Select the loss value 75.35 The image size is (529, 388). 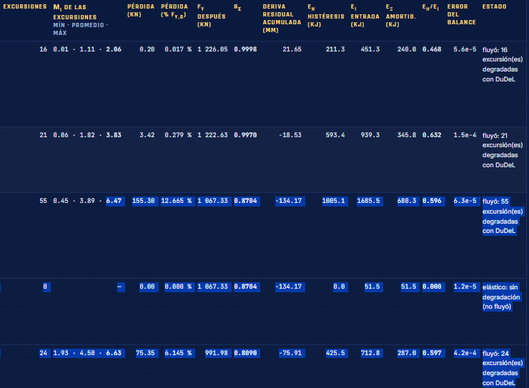click(145, 353)
